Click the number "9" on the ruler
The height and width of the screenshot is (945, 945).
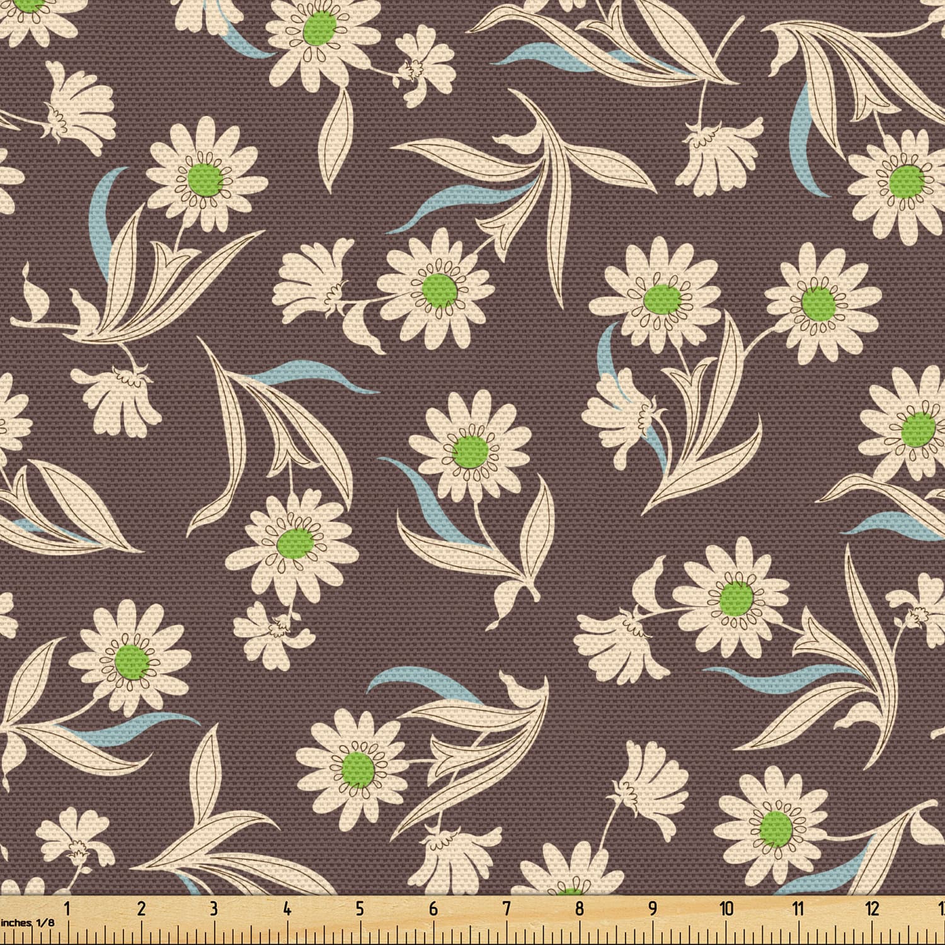[653, 908]
